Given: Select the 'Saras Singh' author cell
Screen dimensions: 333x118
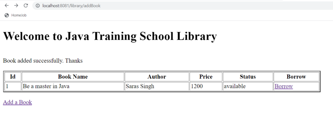Looking at the screenshot, I should [x=157, y=87].
